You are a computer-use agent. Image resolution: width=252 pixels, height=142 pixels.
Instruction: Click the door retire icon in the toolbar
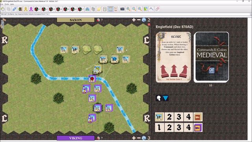pos(20,9)
